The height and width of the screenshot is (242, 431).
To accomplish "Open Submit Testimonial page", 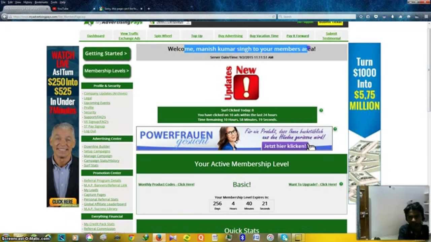I will point(331,36).
